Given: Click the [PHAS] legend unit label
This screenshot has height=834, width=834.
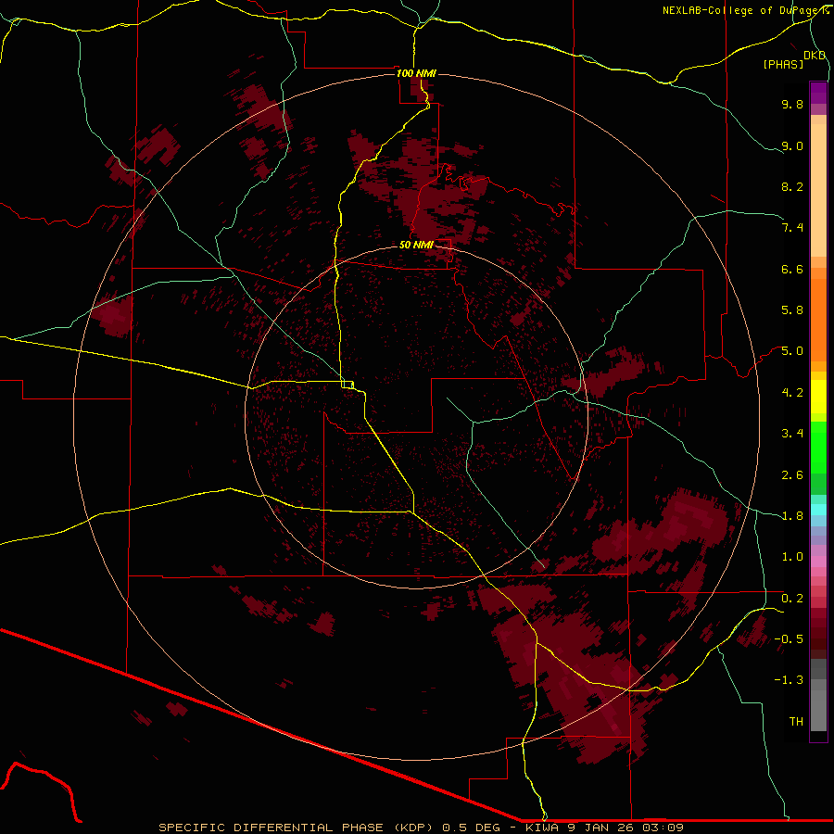Looking at the screenshot, I should tap(783, 65).
